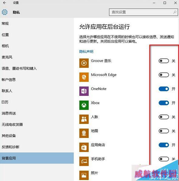This screenshot has width=179, height=181.
Task: Focus the 查找设置 search field
Action: (143, 12)
